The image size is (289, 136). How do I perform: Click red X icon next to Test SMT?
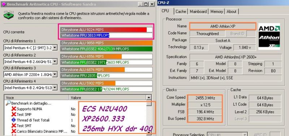click(13, 126)
